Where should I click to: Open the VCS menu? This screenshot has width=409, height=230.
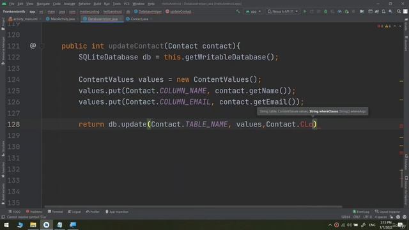[x=127, y=4]
